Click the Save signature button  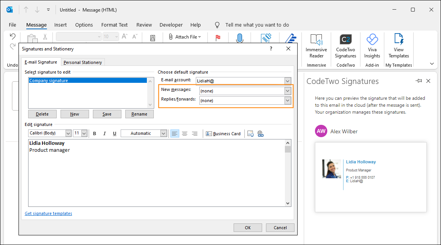pyautogui.click(x=107, y=114)
